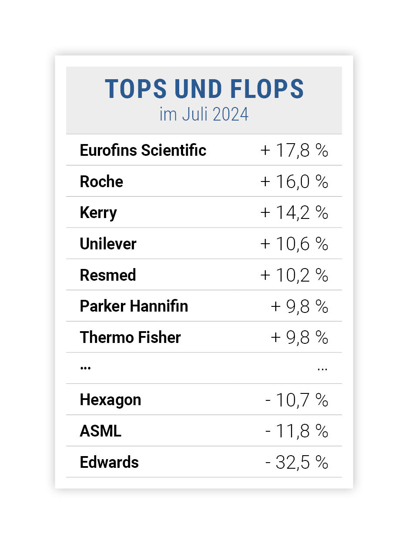Select the Hexagon company name

click(x=110, y=400)
